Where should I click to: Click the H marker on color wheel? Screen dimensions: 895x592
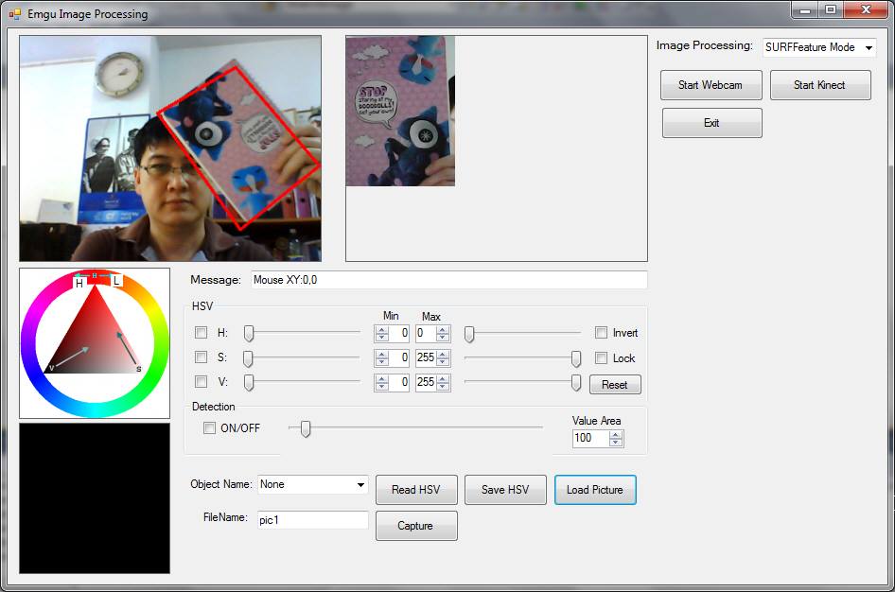[79, 283]
